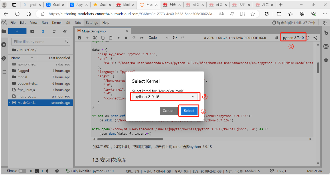
Task: Open table of contents sidebar icon
Action: (x=4, y=72)
